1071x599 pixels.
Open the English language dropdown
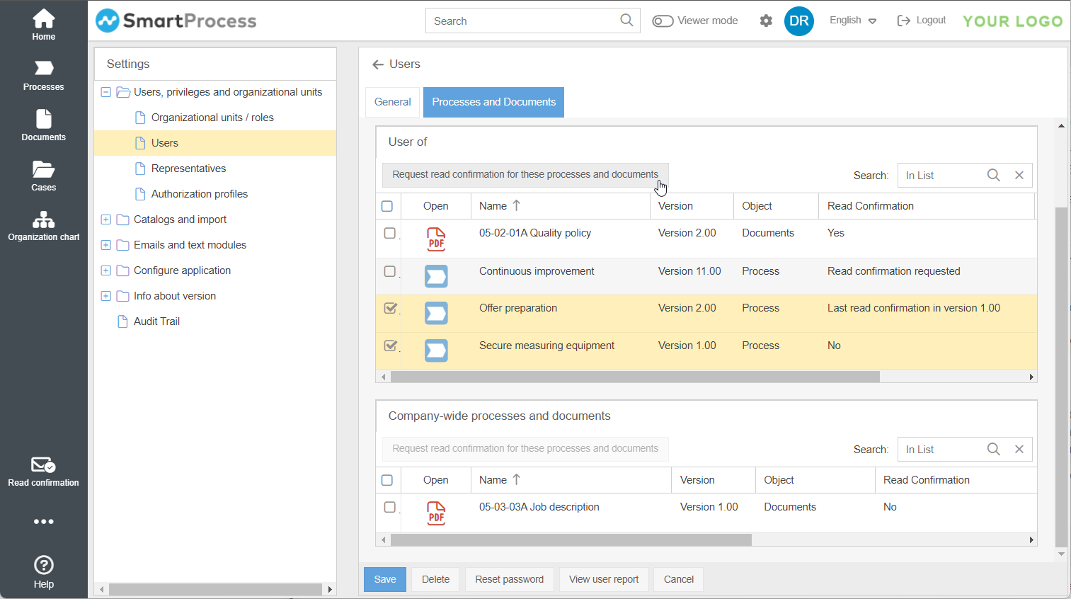[x=853, y=21]
